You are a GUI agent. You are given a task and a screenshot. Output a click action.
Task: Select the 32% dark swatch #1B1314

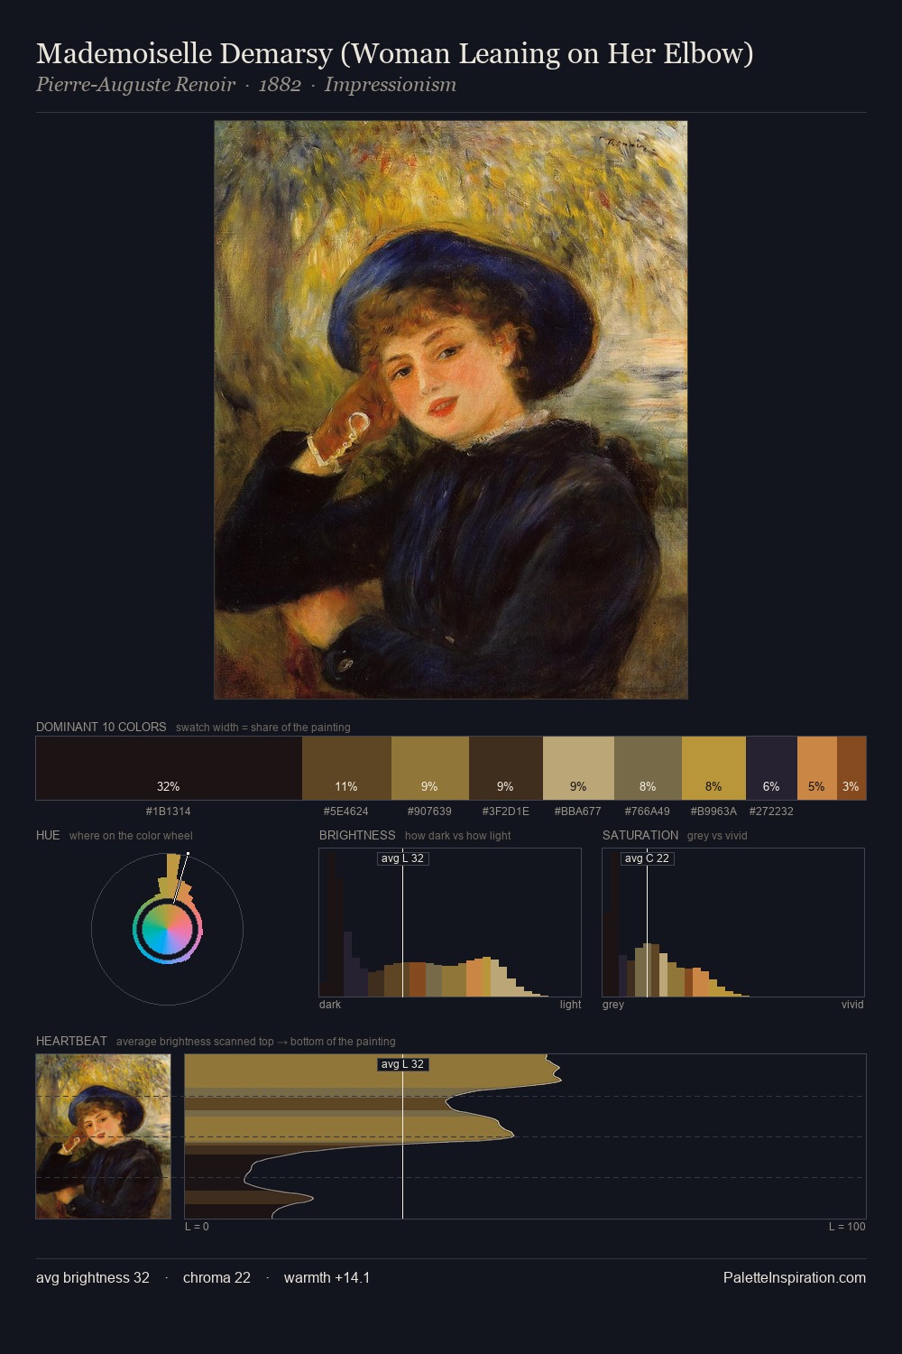coord(169,768)
